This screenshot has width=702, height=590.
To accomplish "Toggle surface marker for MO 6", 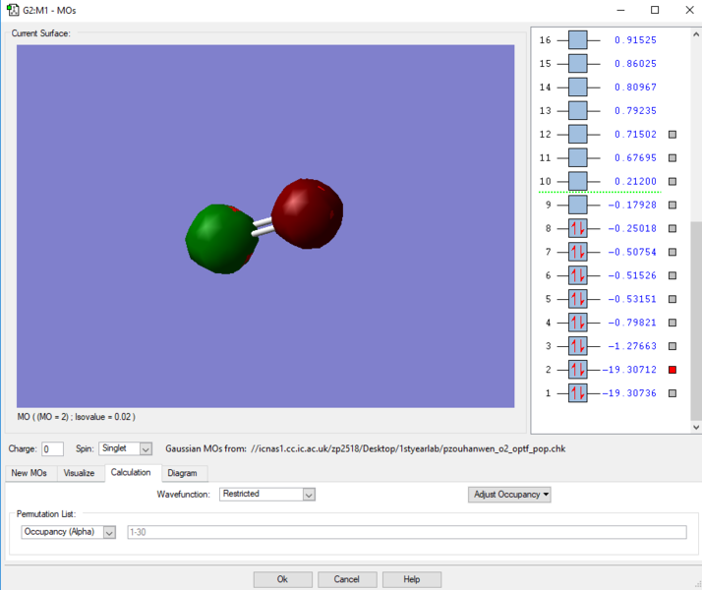I will pyautogui.click(x=673, y=275).
